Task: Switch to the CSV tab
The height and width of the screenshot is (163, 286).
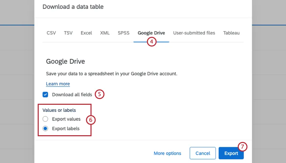Action: click(51, 33)
